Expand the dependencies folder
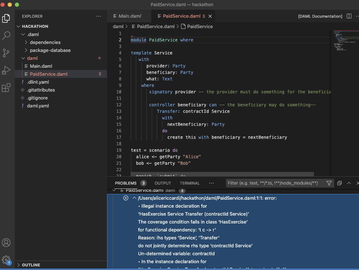Viewport: 359px width, 270px height. (45, 42)
